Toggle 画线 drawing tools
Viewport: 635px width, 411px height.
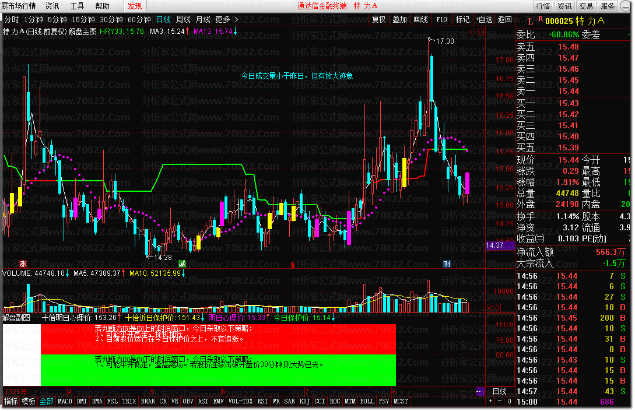point(421,19)
